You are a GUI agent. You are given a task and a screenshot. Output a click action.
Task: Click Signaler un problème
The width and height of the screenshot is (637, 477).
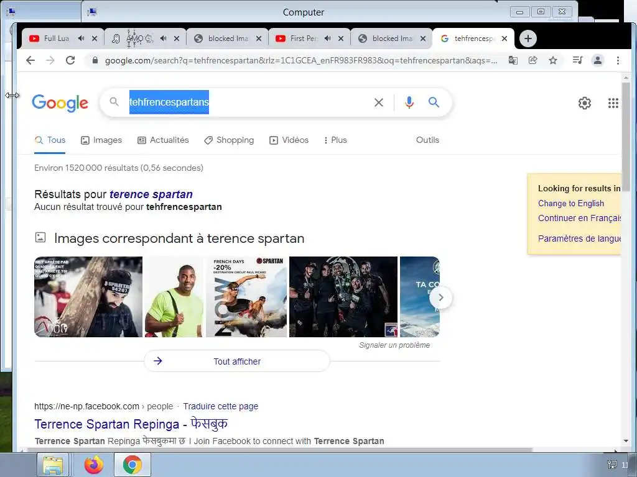pyautogui.click(x=394, y=345)
